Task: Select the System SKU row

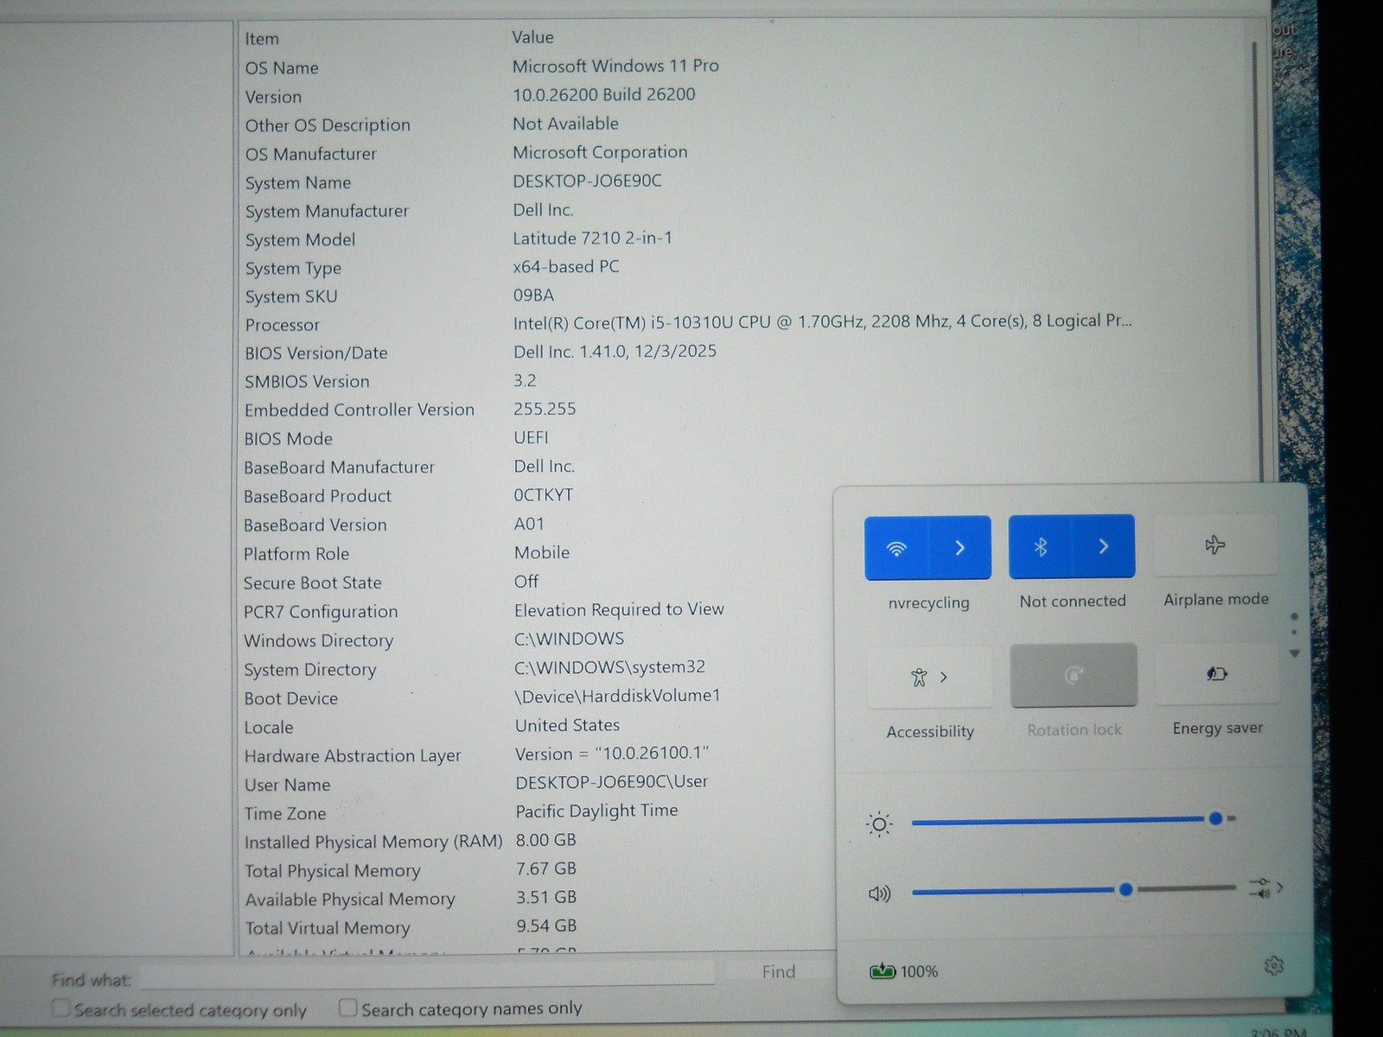Action: pos(743,296)
